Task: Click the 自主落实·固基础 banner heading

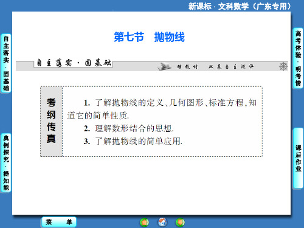Action: 74,63
